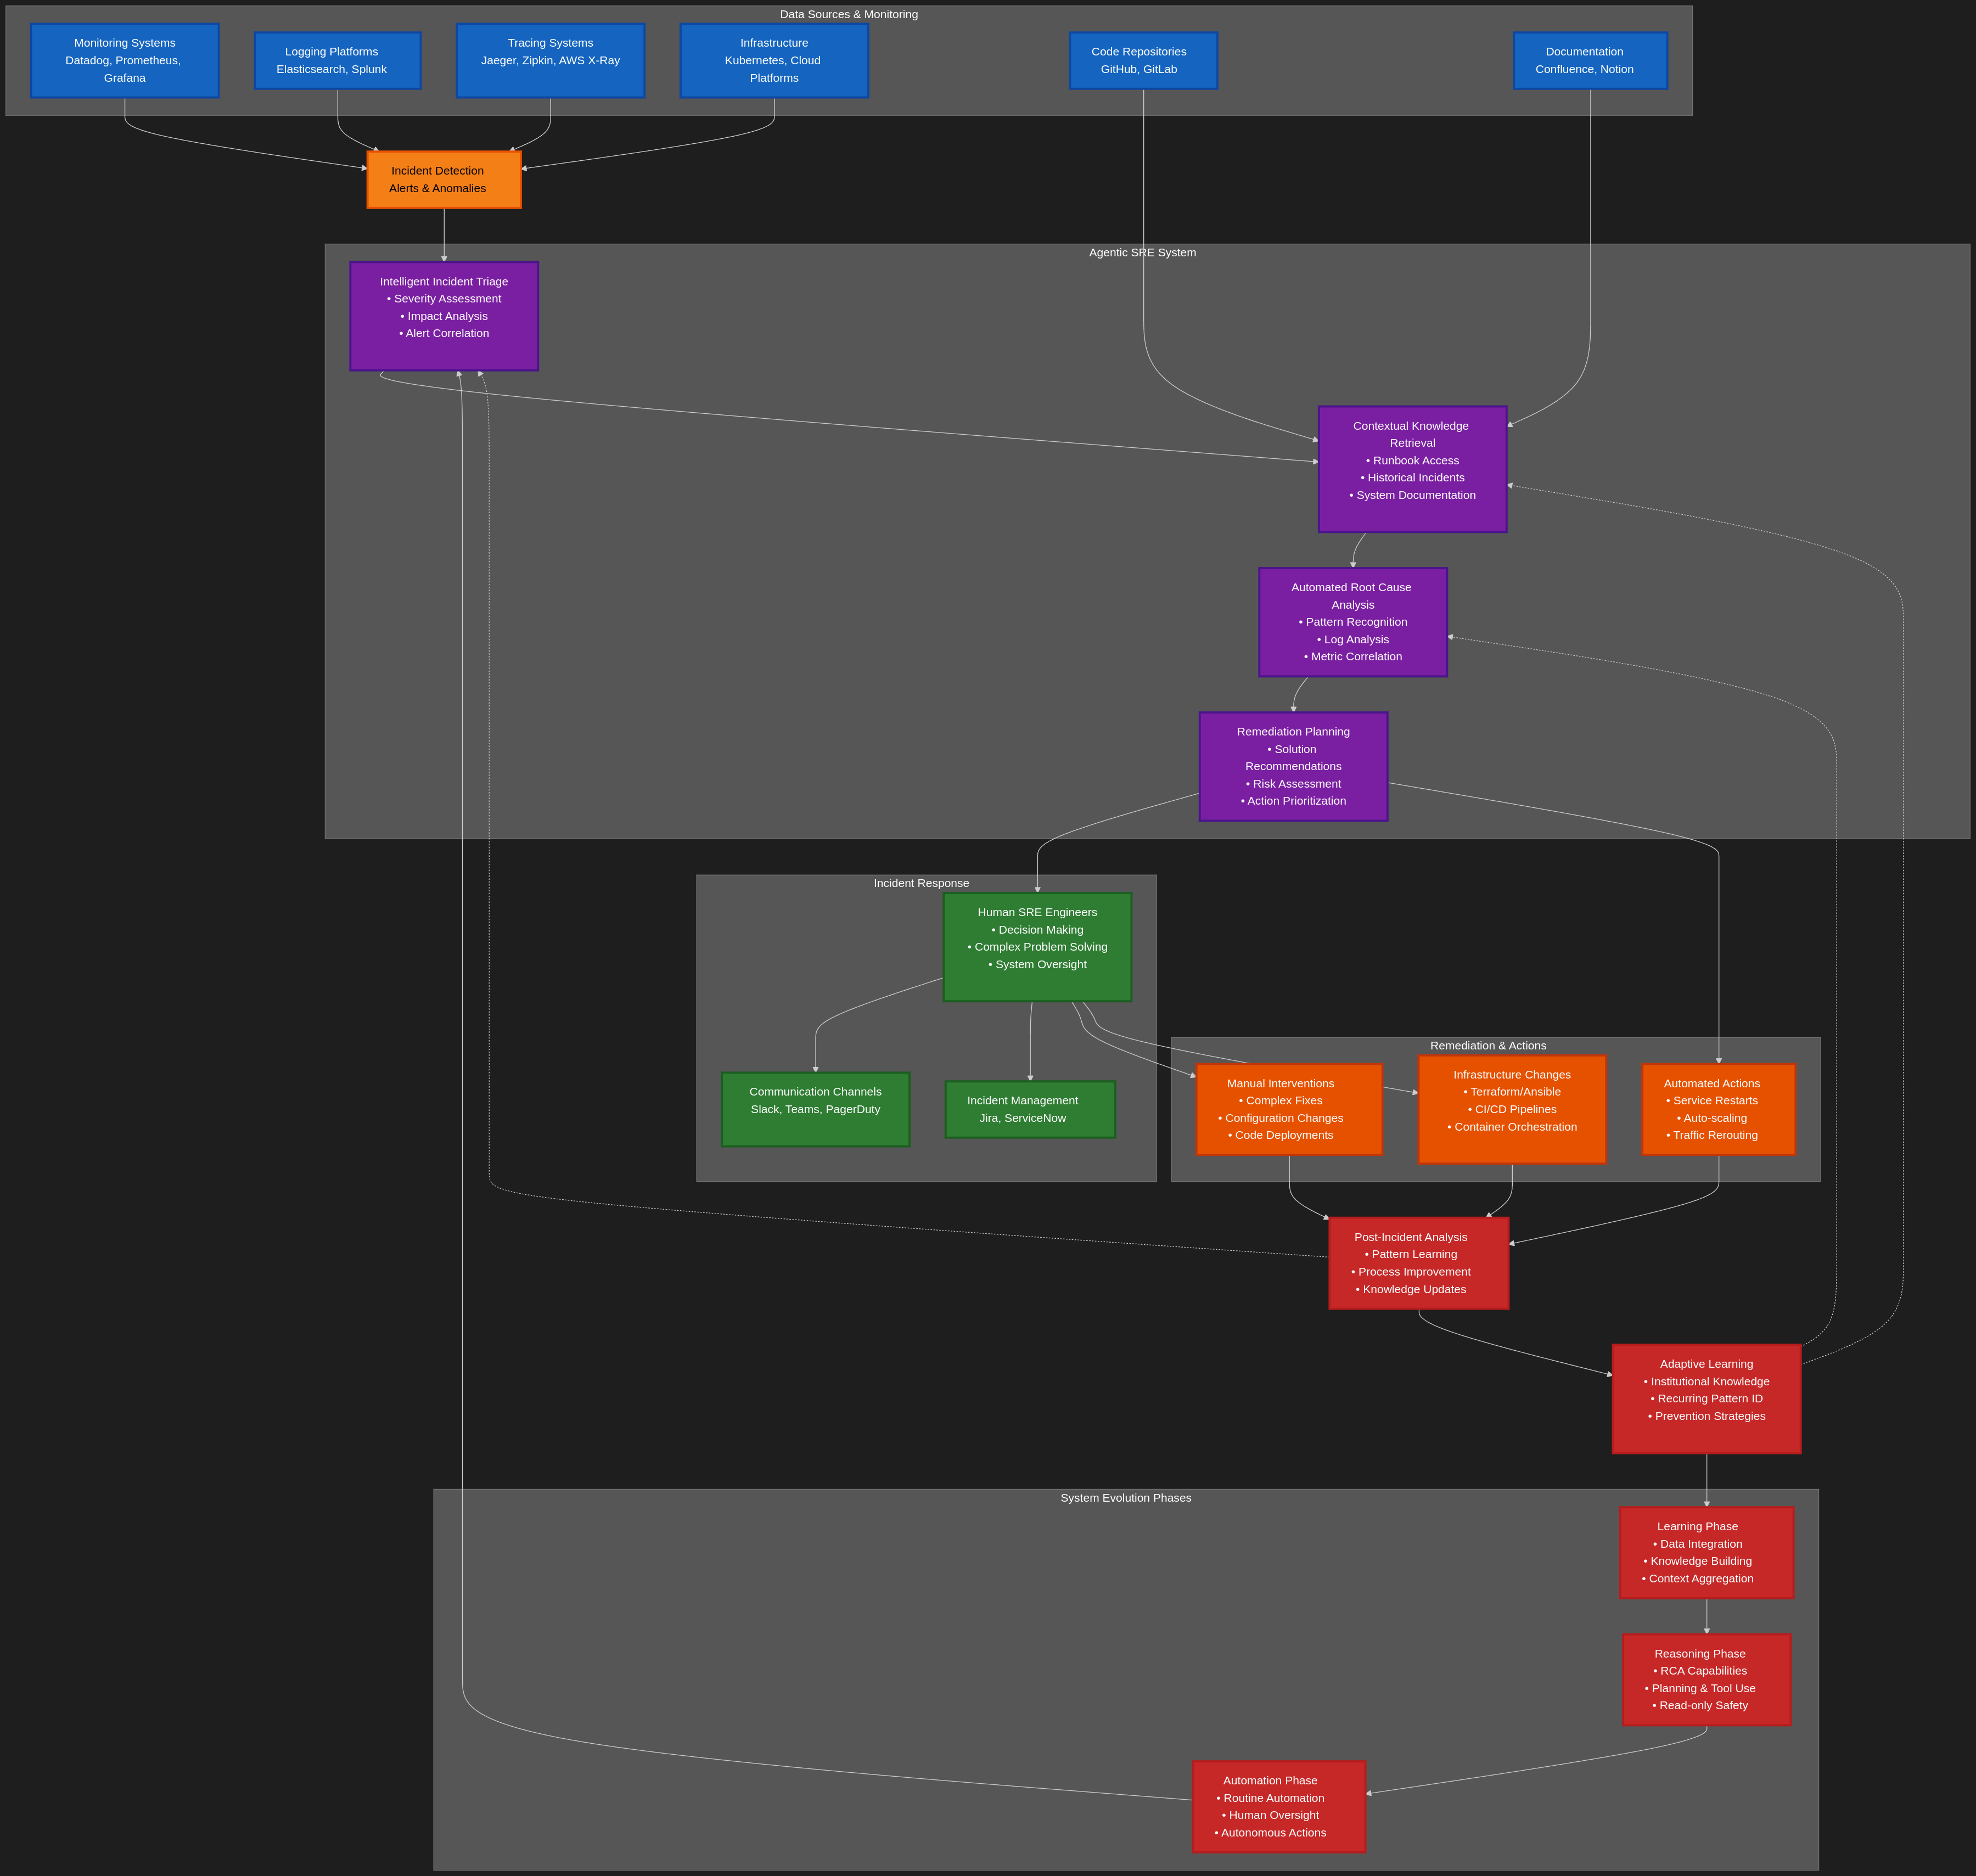Select the Remediation Planning node

1293,767
